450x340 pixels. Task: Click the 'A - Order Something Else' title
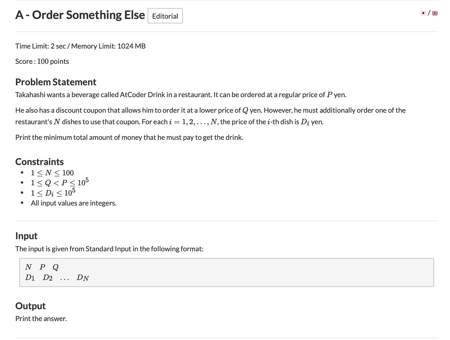pos(80,15)
